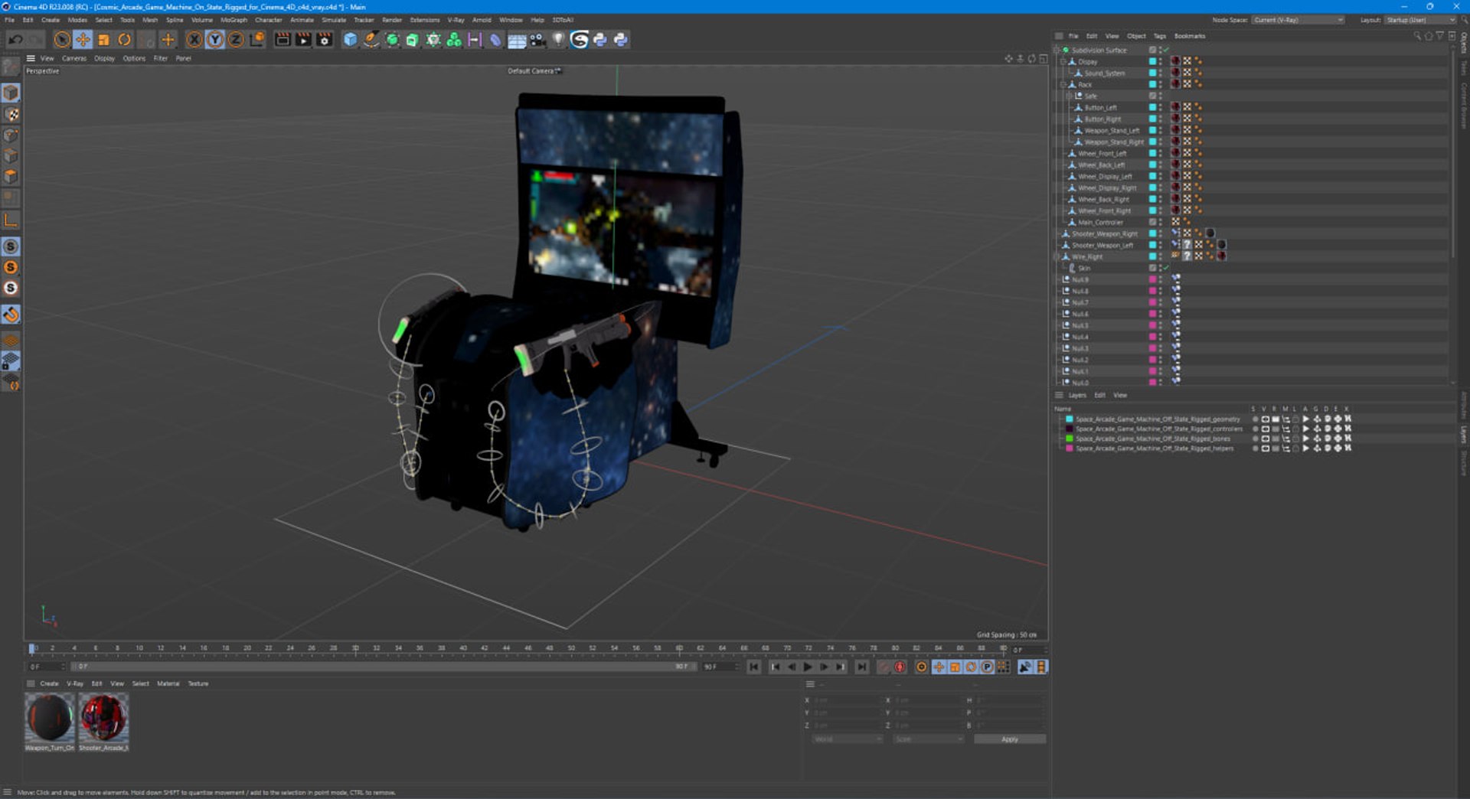Viewport: 1470px width, 799px height.
Task: Click the Extrude generator icon
Action: [x=413, y=40]
